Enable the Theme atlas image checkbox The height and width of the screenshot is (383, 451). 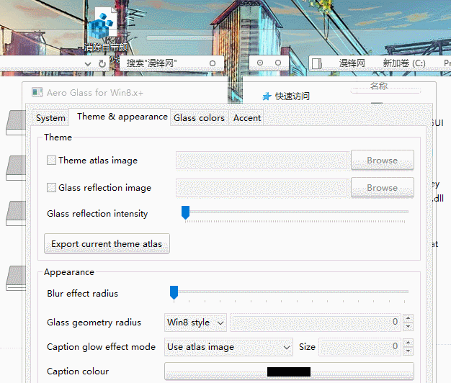51,161
